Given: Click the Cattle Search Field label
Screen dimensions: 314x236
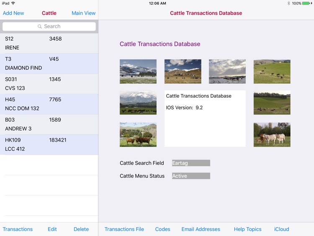Looking at the screenshot, I should tap(142, 163).
